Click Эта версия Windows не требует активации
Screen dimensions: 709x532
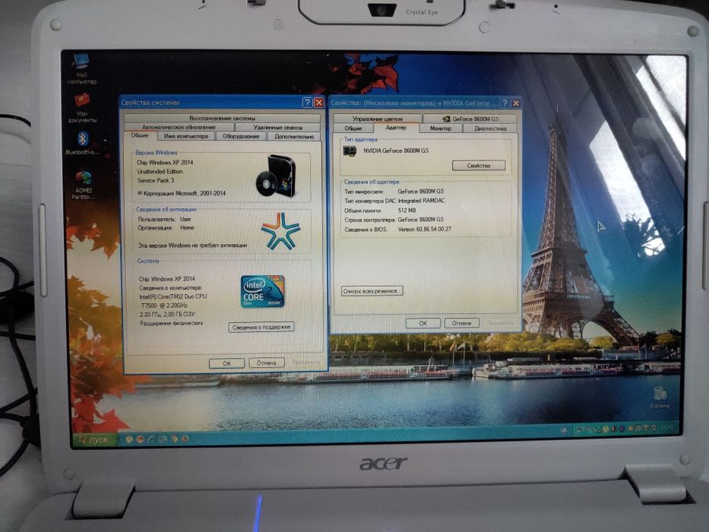192,245
